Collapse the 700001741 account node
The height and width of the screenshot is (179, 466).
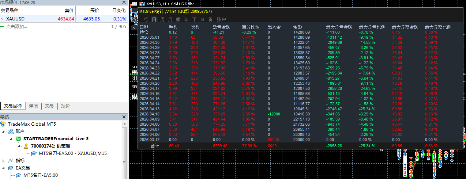[18, 146]
